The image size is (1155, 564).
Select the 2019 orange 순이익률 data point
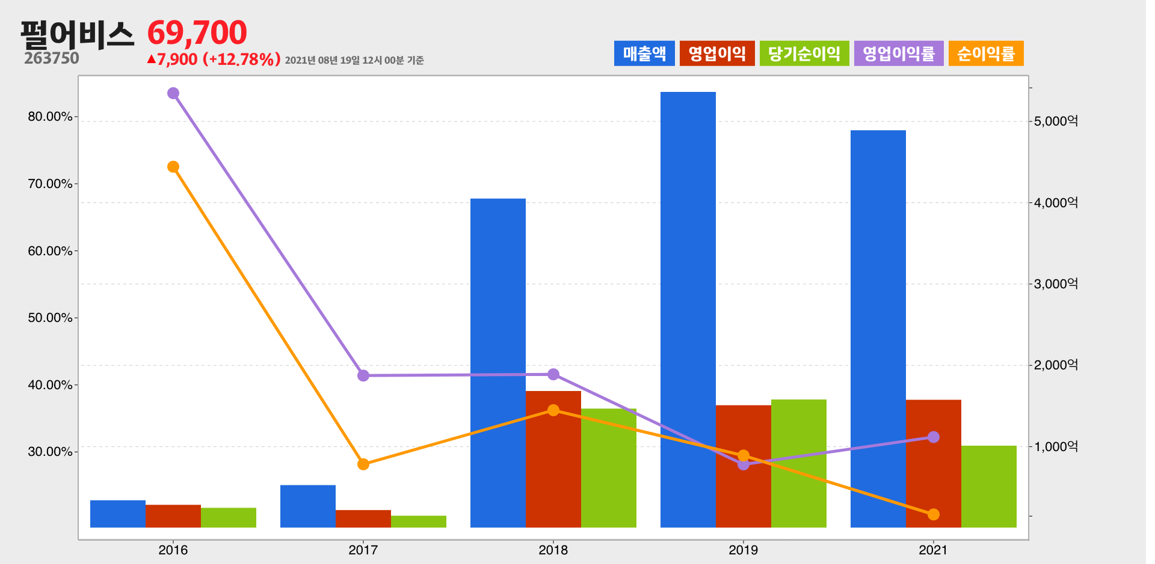click(744, 455)
